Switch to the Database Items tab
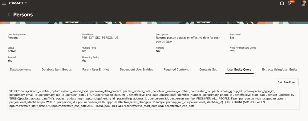308x121 pixels. click(20, 70)
